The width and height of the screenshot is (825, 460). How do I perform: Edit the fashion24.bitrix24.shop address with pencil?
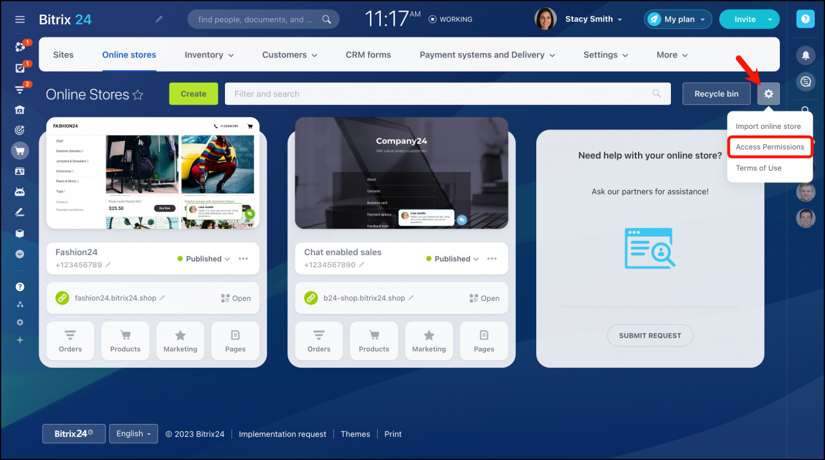click(162, 298)
